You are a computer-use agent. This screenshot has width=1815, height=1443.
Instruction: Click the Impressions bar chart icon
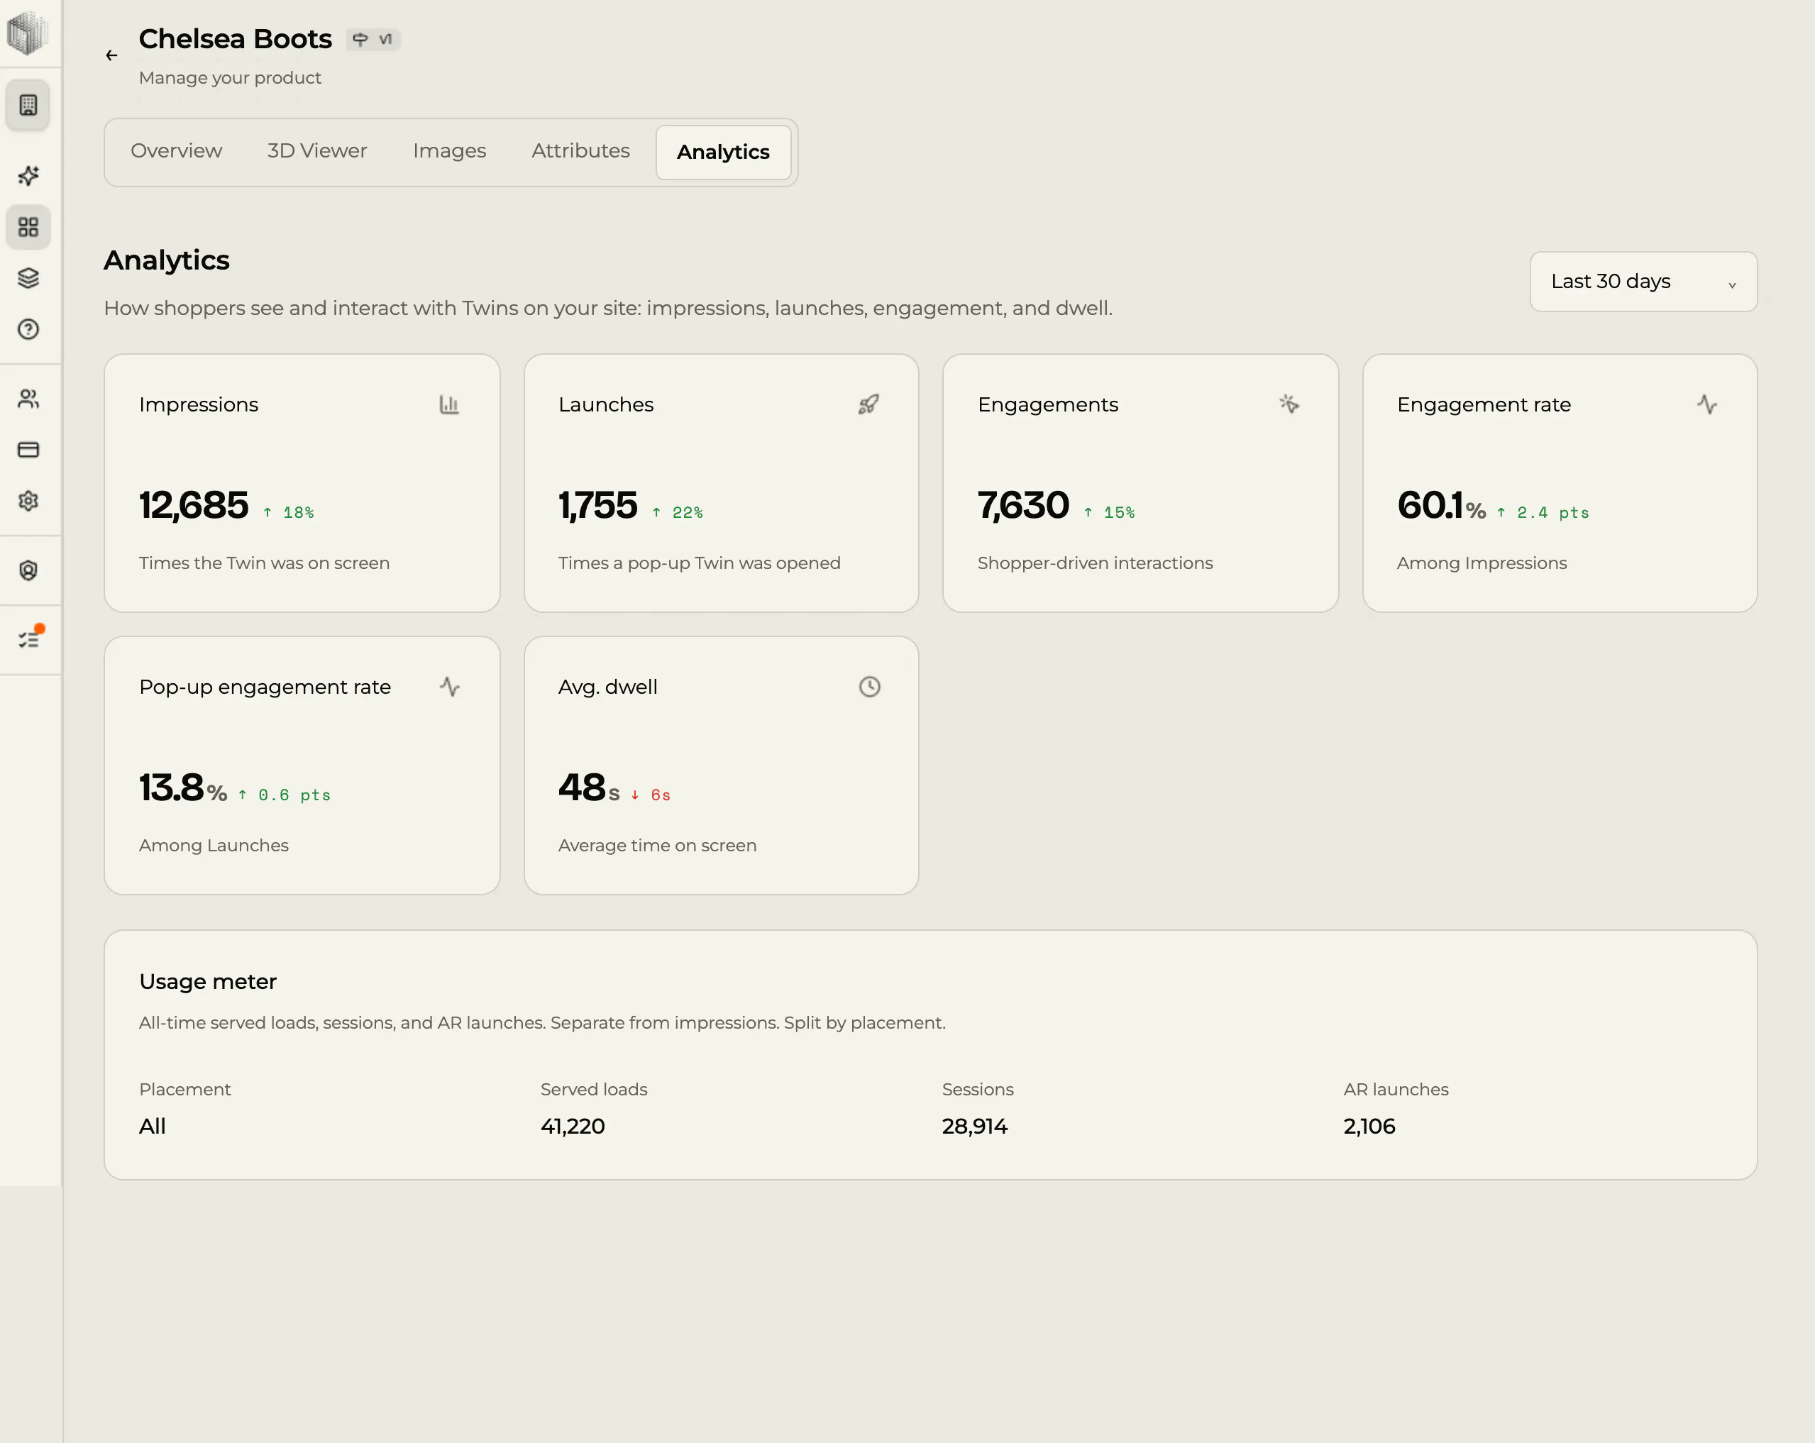click(450, 405)
